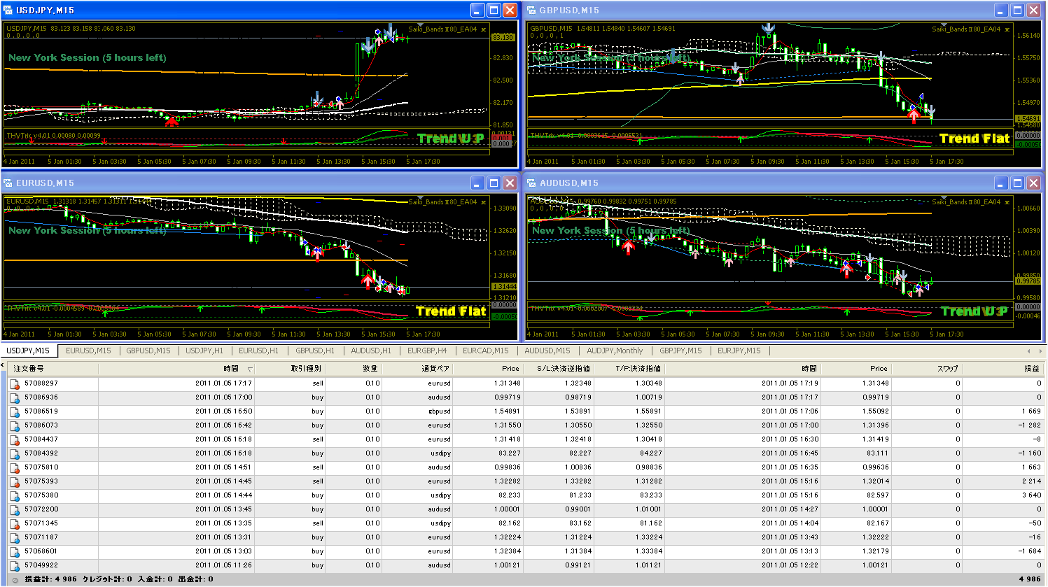This screenshot has height=587, width=1048.
Task: Switch to the EURUSD,M15 chart tab
Action: click(88, 351)
